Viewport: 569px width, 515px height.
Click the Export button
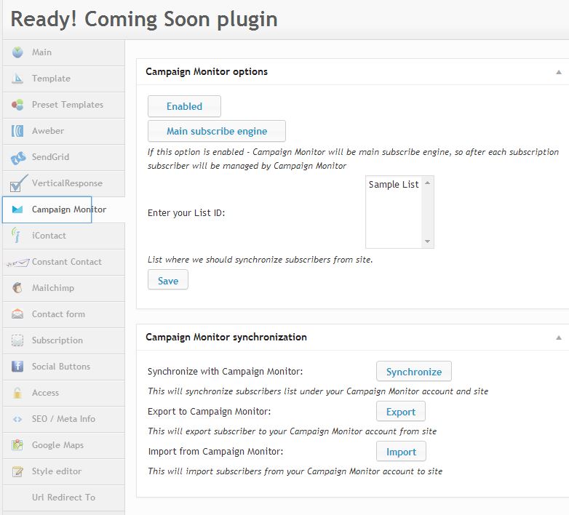coord(401,411)
